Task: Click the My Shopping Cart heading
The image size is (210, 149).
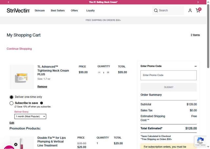Action: 24,35
